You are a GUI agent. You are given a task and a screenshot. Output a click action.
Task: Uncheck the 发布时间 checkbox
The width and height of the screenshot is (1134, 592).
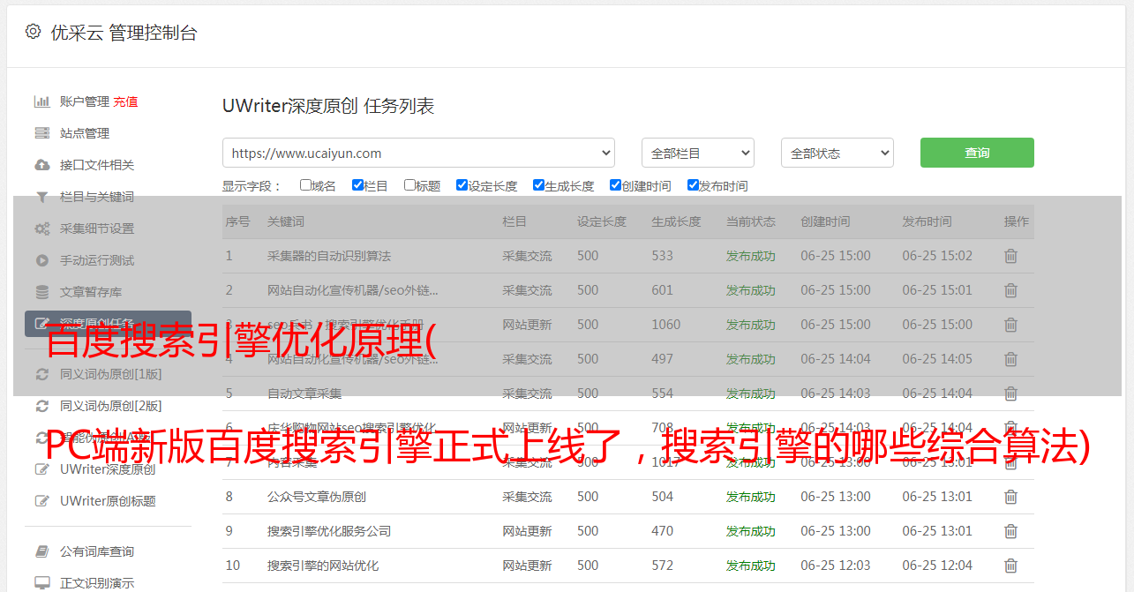693,185
